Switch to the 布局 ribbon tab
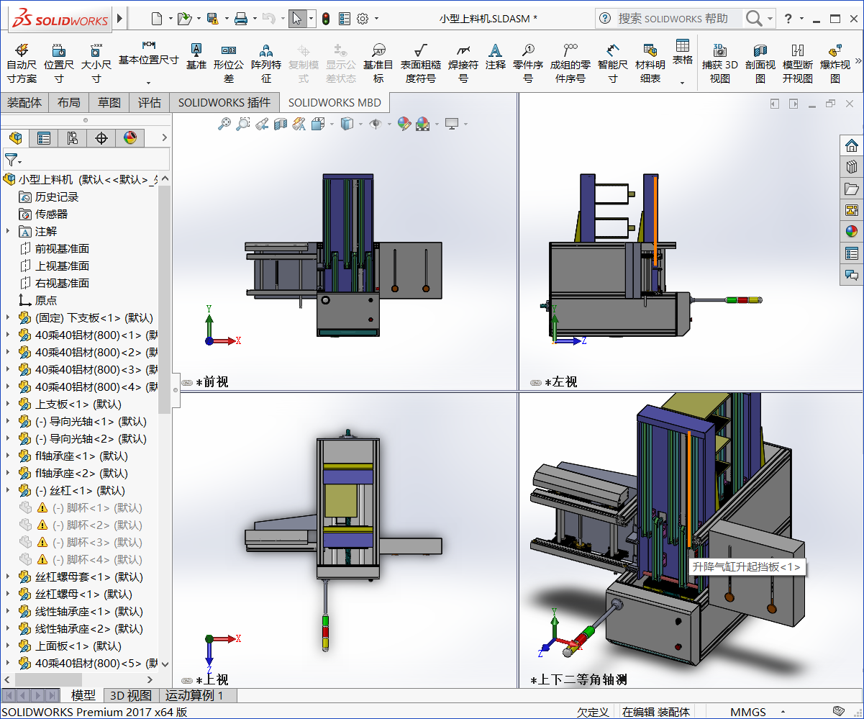Viewport: 864px width, 719px height. [69, 102]
